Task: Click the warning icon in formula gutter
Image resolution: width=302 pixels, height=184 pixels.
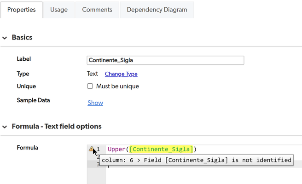Action: 91,149
